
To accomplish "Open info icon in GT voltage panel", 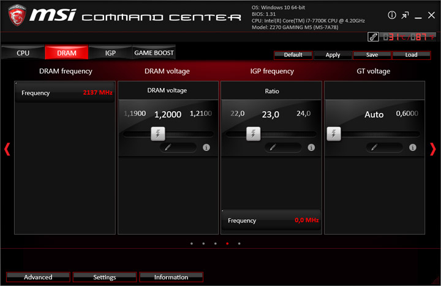I will click(413, 147).
